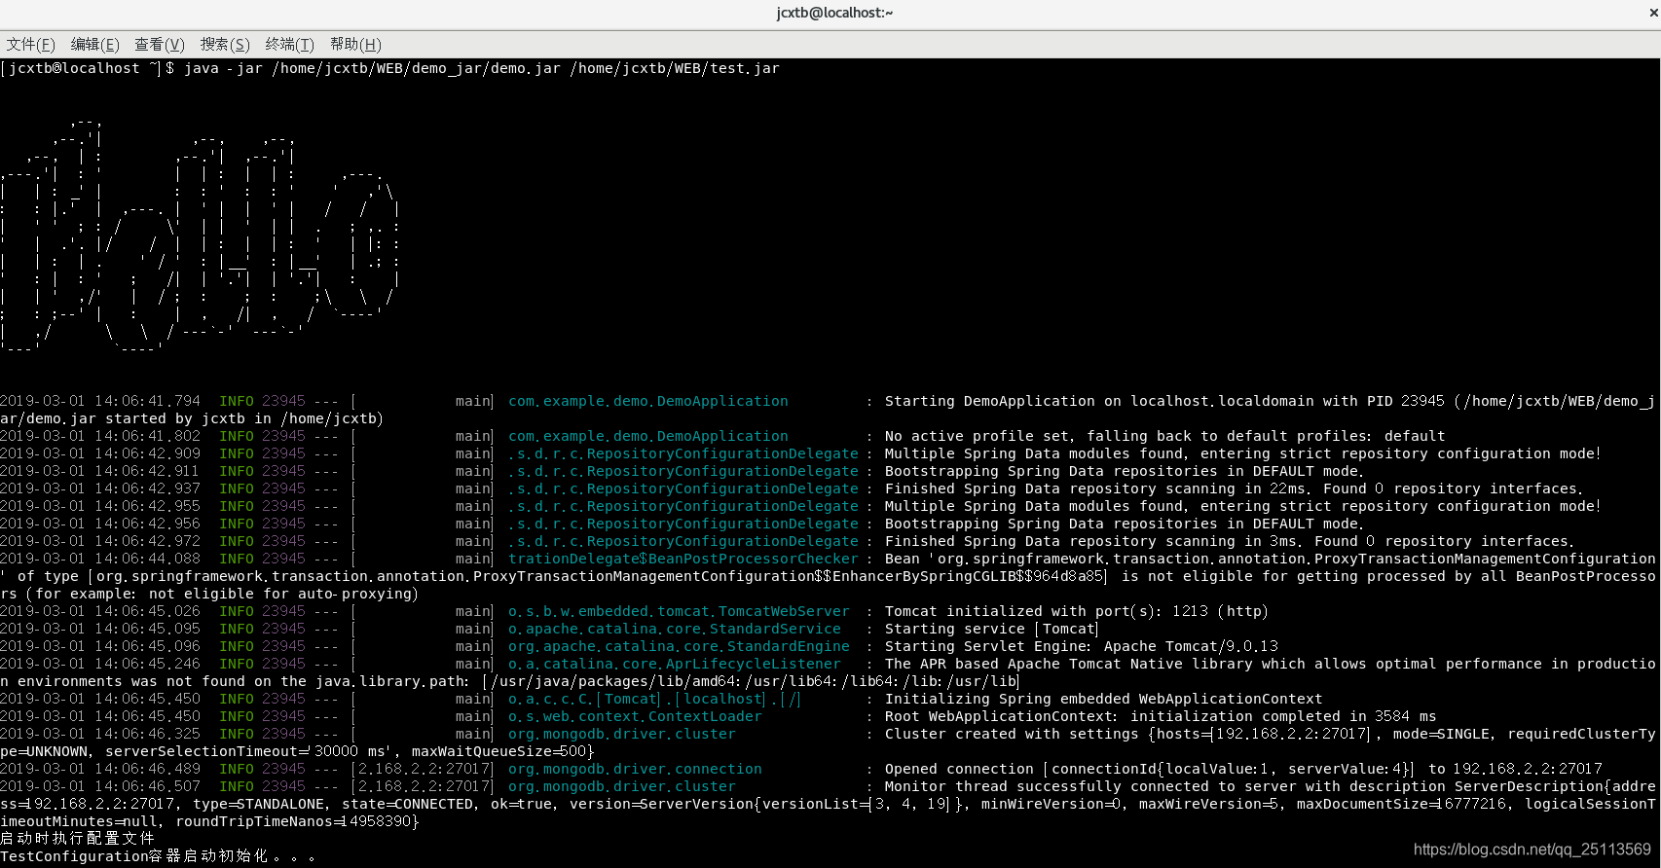1661x868 pixels.
Task: Click 'Starting Servlet Engine: Apache Tomcat/9.0.13' text
Action: tap(1081, 646)
